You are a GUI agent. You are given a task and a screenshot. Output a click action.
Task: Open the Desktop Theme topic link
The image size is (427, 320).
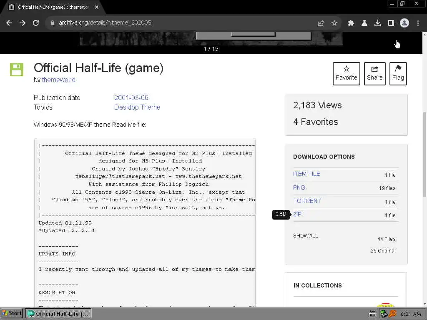(x=137, y=107)
